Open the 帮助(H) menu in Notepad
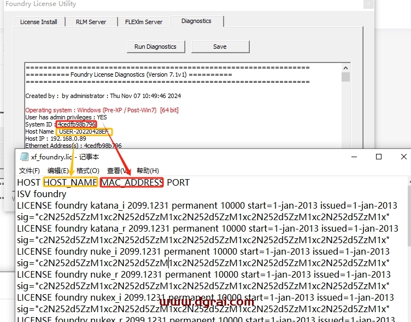This screenshot has height=322, width=411. tap(148, 171)
